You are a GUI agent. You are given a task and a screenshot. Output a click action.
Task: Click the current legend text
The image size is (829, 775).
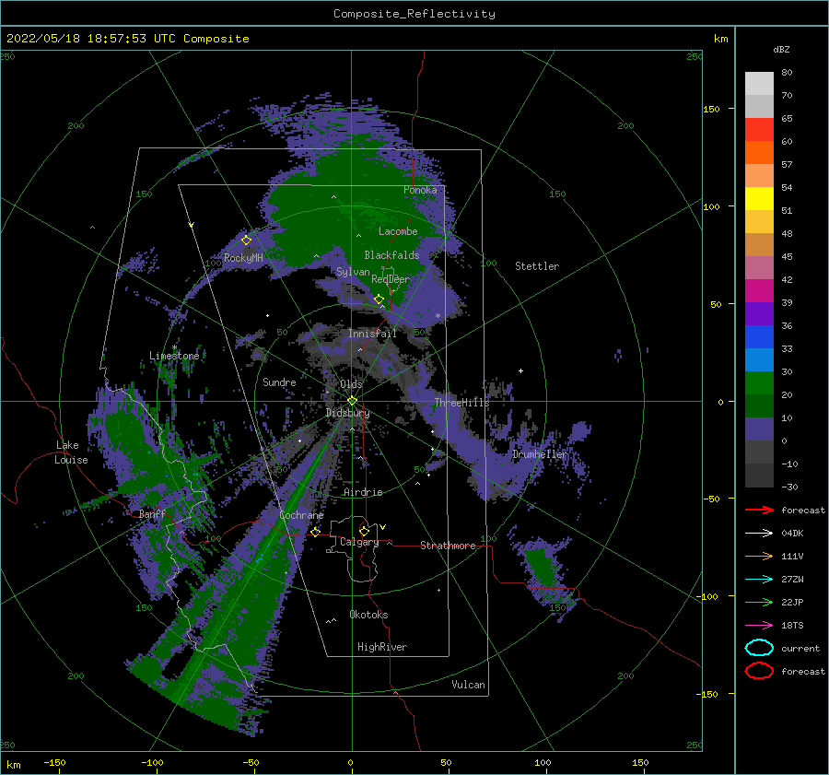coord(800,648)
